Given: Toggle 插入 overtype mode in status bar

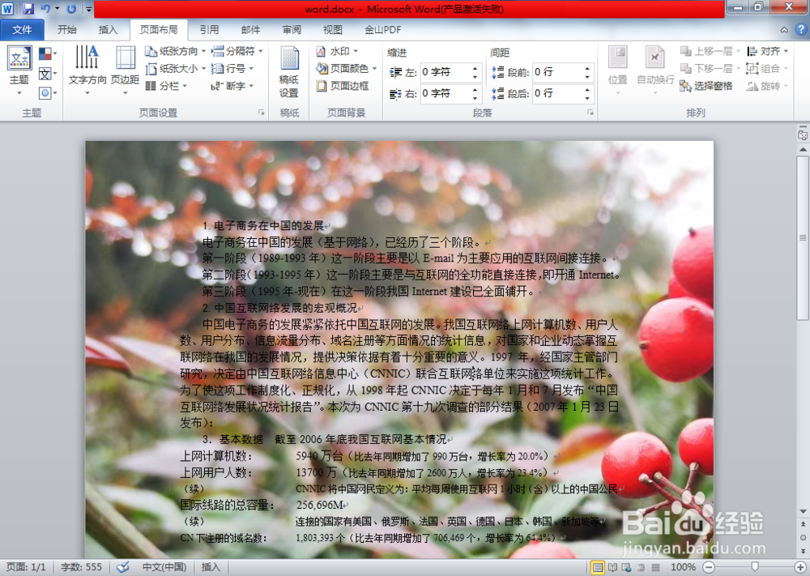Looking at the screenshot, I should pyautogui.click(x=210, y=567).
